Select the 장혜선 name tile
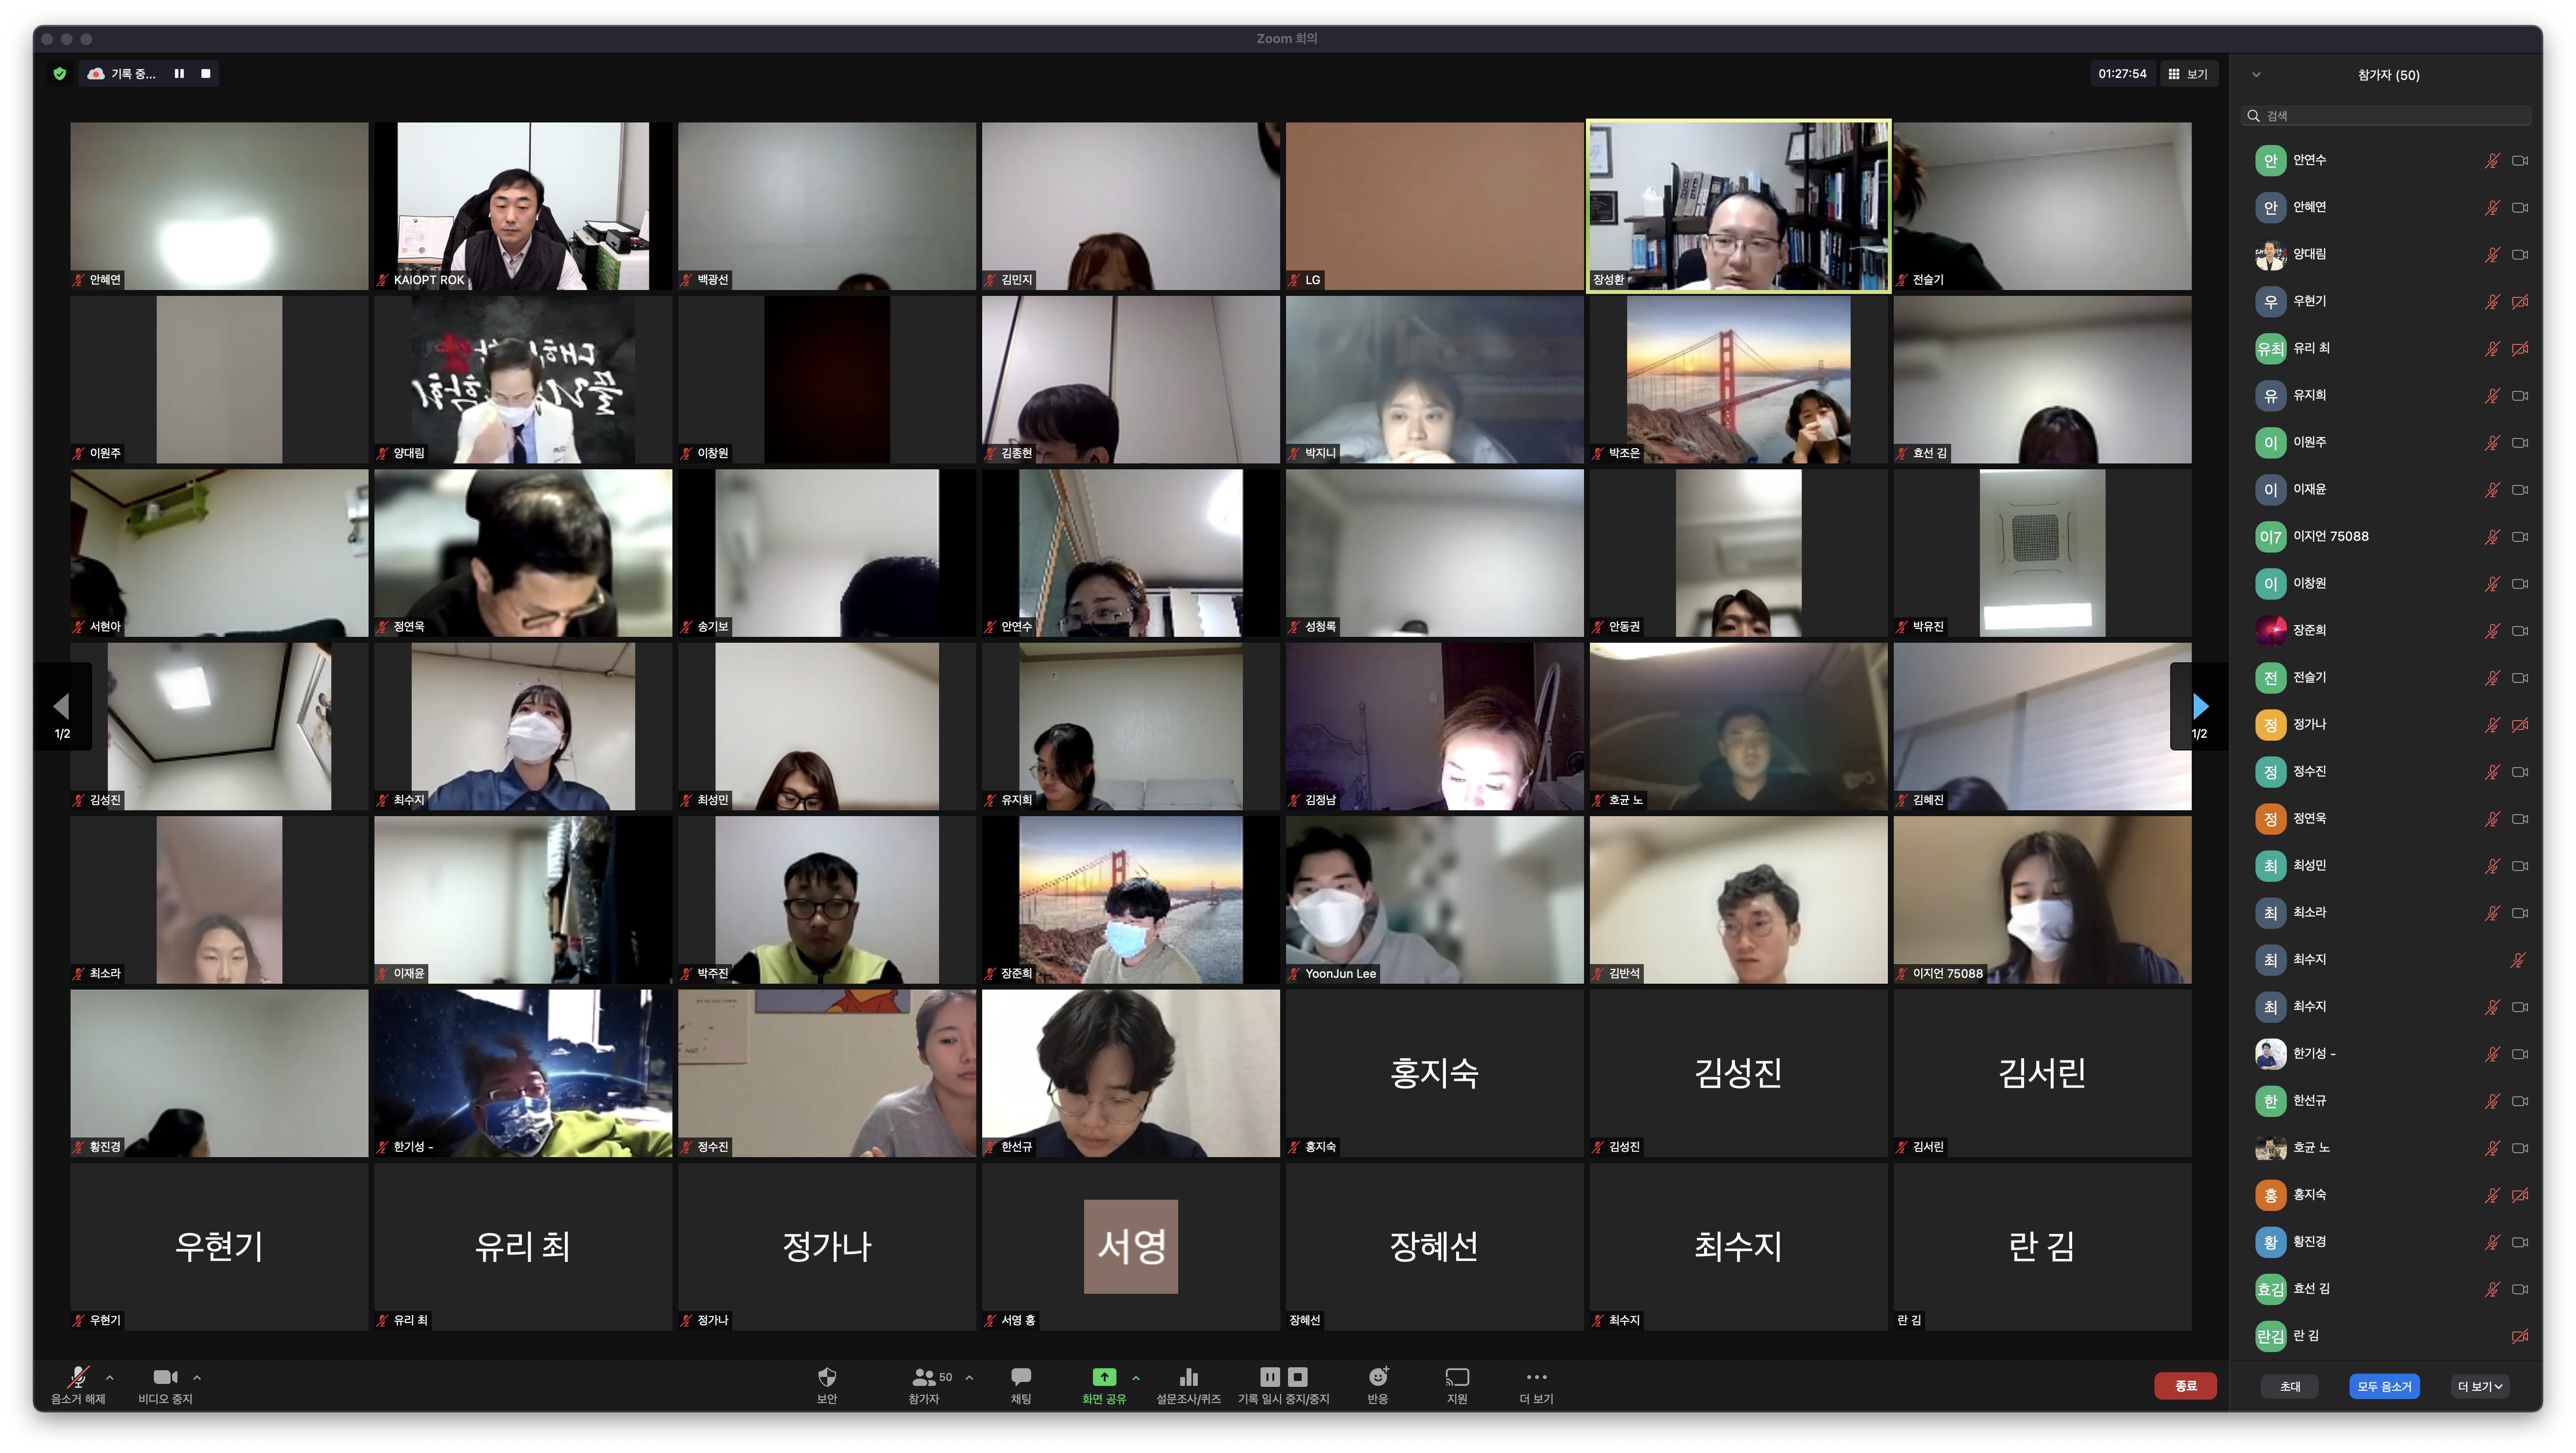This screenshot has height=1453, width=2576. pyautogui.click(x=1434, y=1246)
